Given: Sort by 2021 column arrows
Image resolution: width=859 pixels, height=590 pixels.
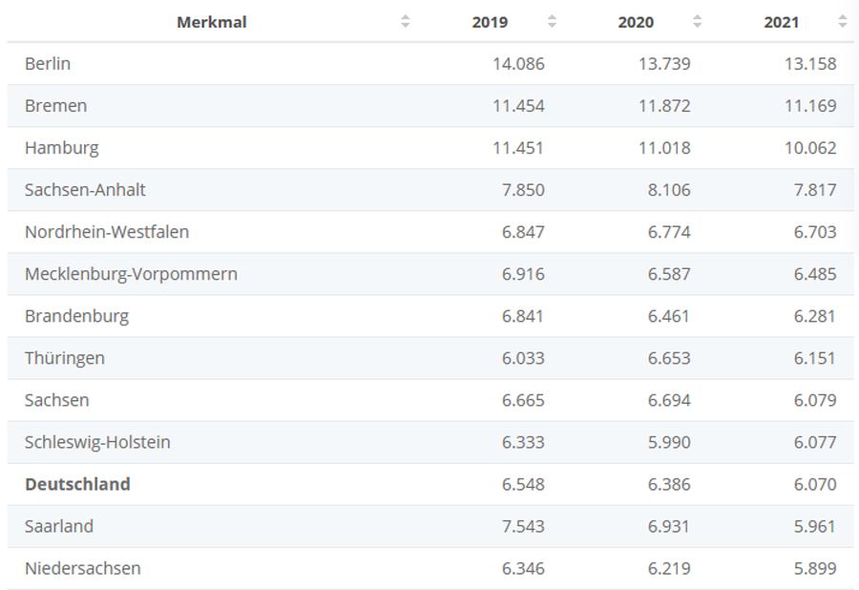Looking at the screenshot, I should tap(843, 21).
